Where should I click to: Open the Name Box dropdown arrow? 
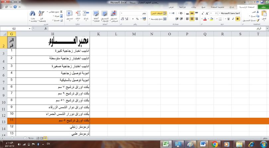[x=29, y=29]
